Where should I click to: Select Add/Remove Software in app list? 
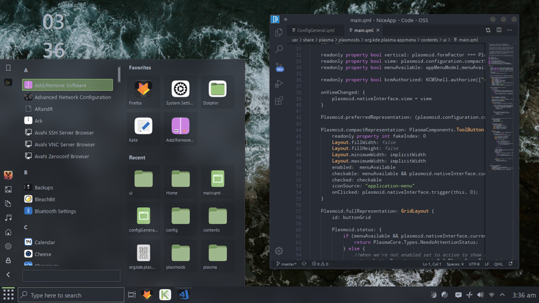click(x=67, y=85)
